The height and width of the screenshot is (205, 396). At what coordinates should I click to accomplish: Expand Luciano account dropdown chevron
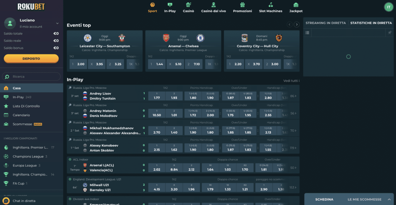coord(57,23)
